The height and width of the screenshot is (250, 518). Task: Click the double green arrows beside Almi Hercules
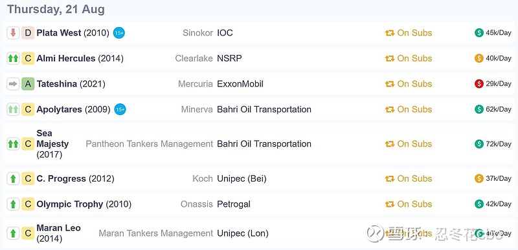[13, 58]
